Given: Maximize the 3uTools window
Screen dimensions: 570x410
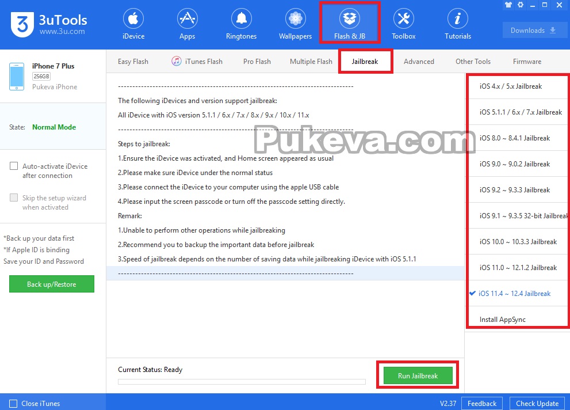Looking at the screenshot, I should click(545, 5).
